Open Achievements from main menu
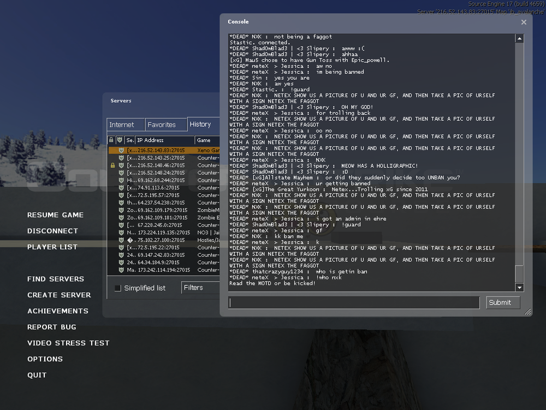 58,311
